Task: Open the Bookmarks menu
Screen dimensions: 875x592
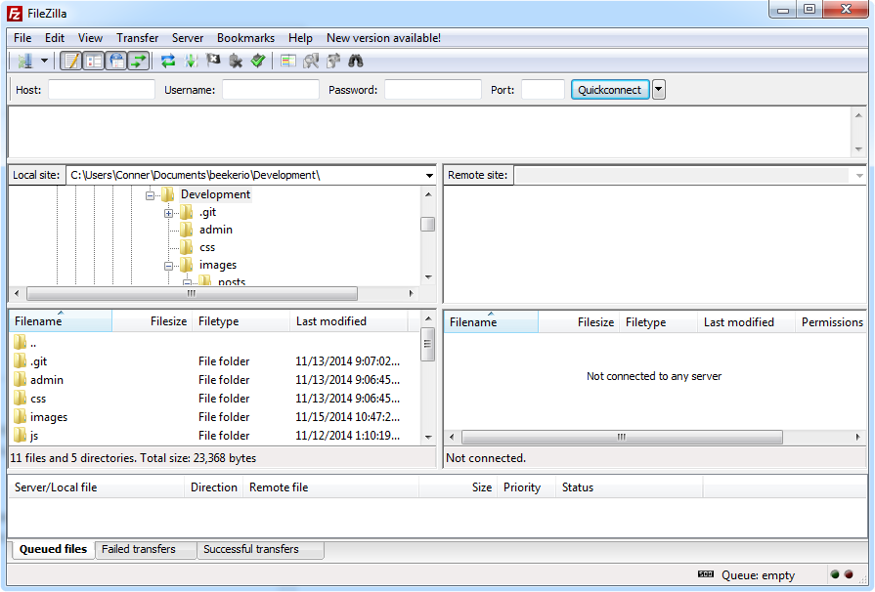Action: point(245,37)
